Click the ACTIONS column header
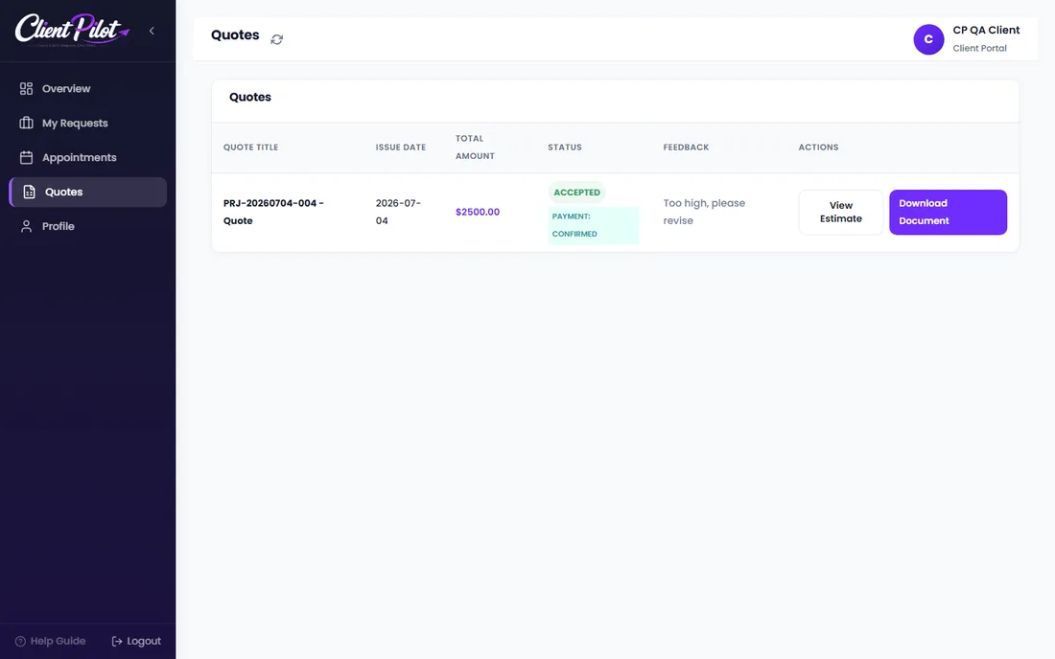The height and width of the screenshot is (659, 1055). 818,148
